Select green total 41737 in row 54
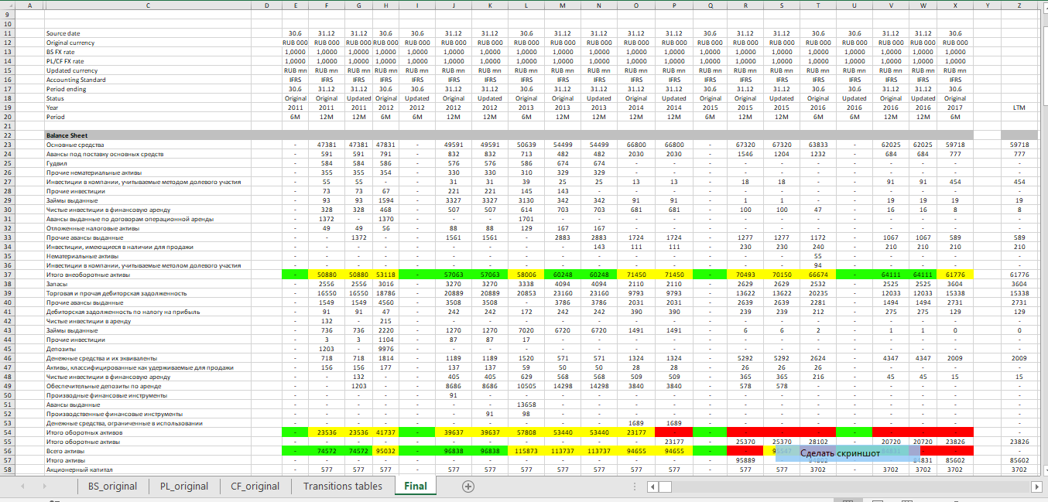The width and height of the screenshot is (1048, 502). [x=385, y=432]
